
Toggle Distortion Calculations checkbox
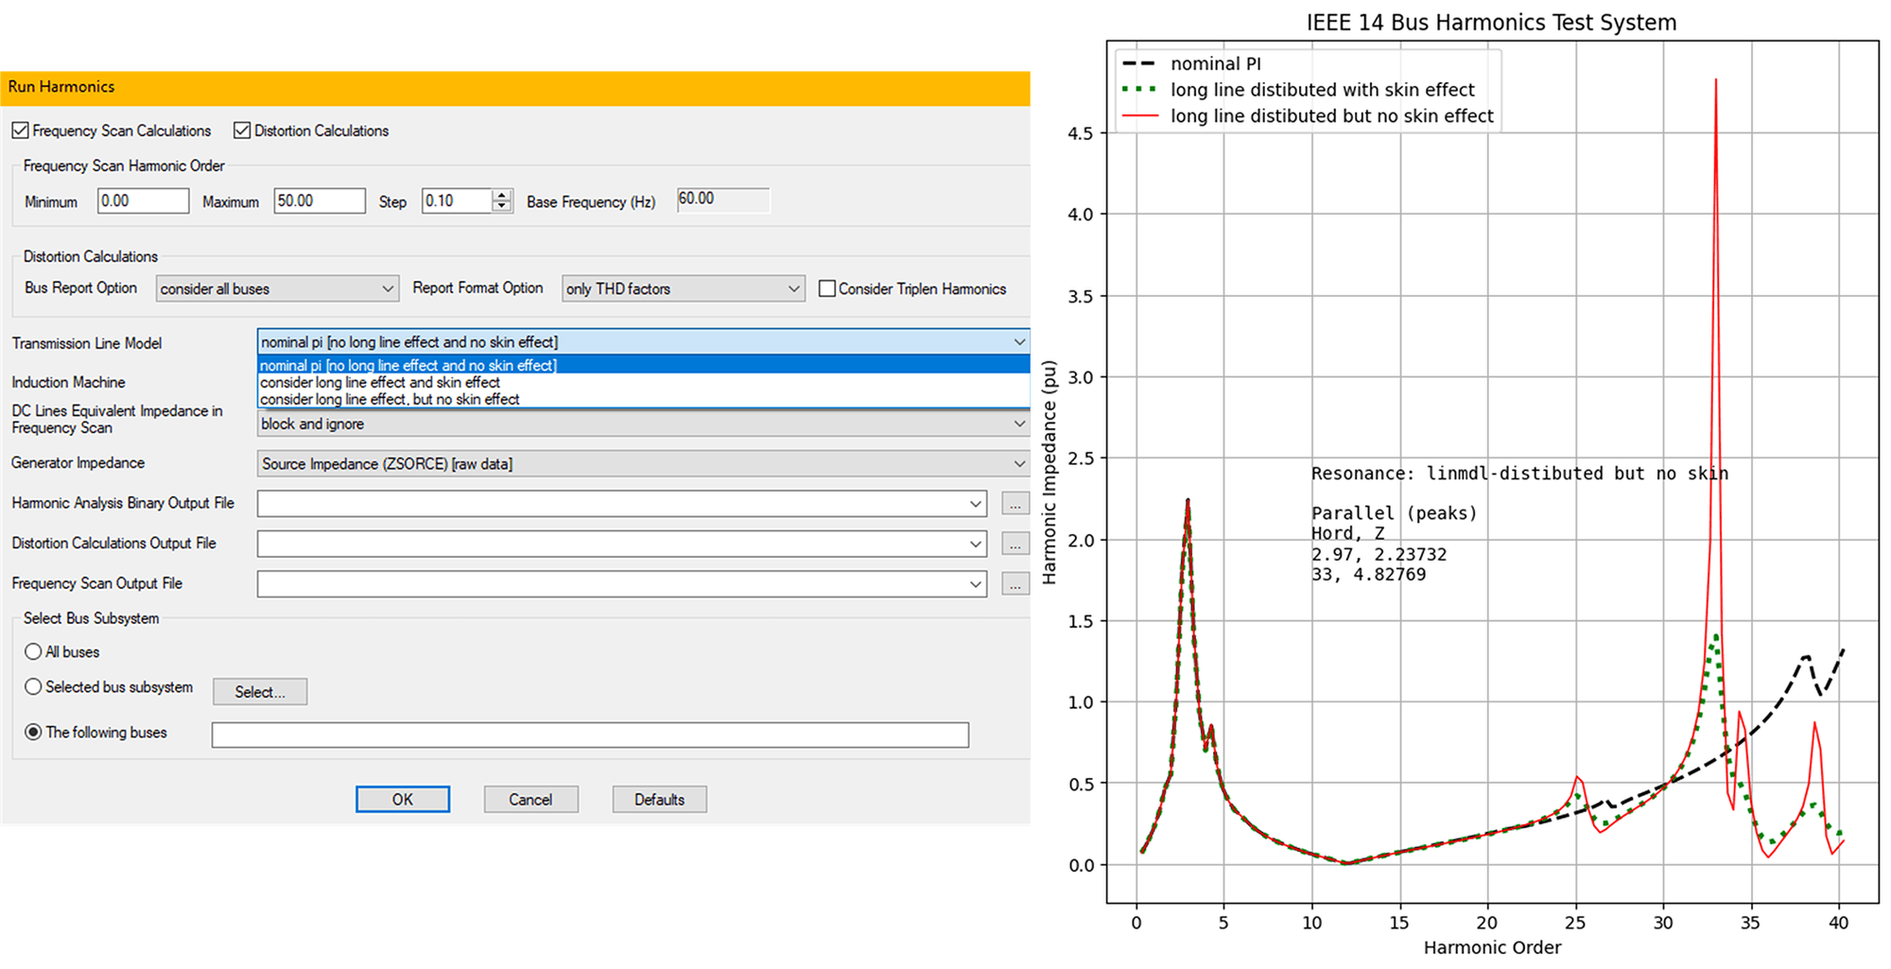[x=242, y=130]
